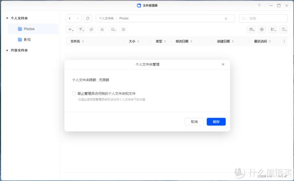Open the search filter magnifier dropdown
The height and width of the screenshot is (181, 294).
tap(245, 18)
